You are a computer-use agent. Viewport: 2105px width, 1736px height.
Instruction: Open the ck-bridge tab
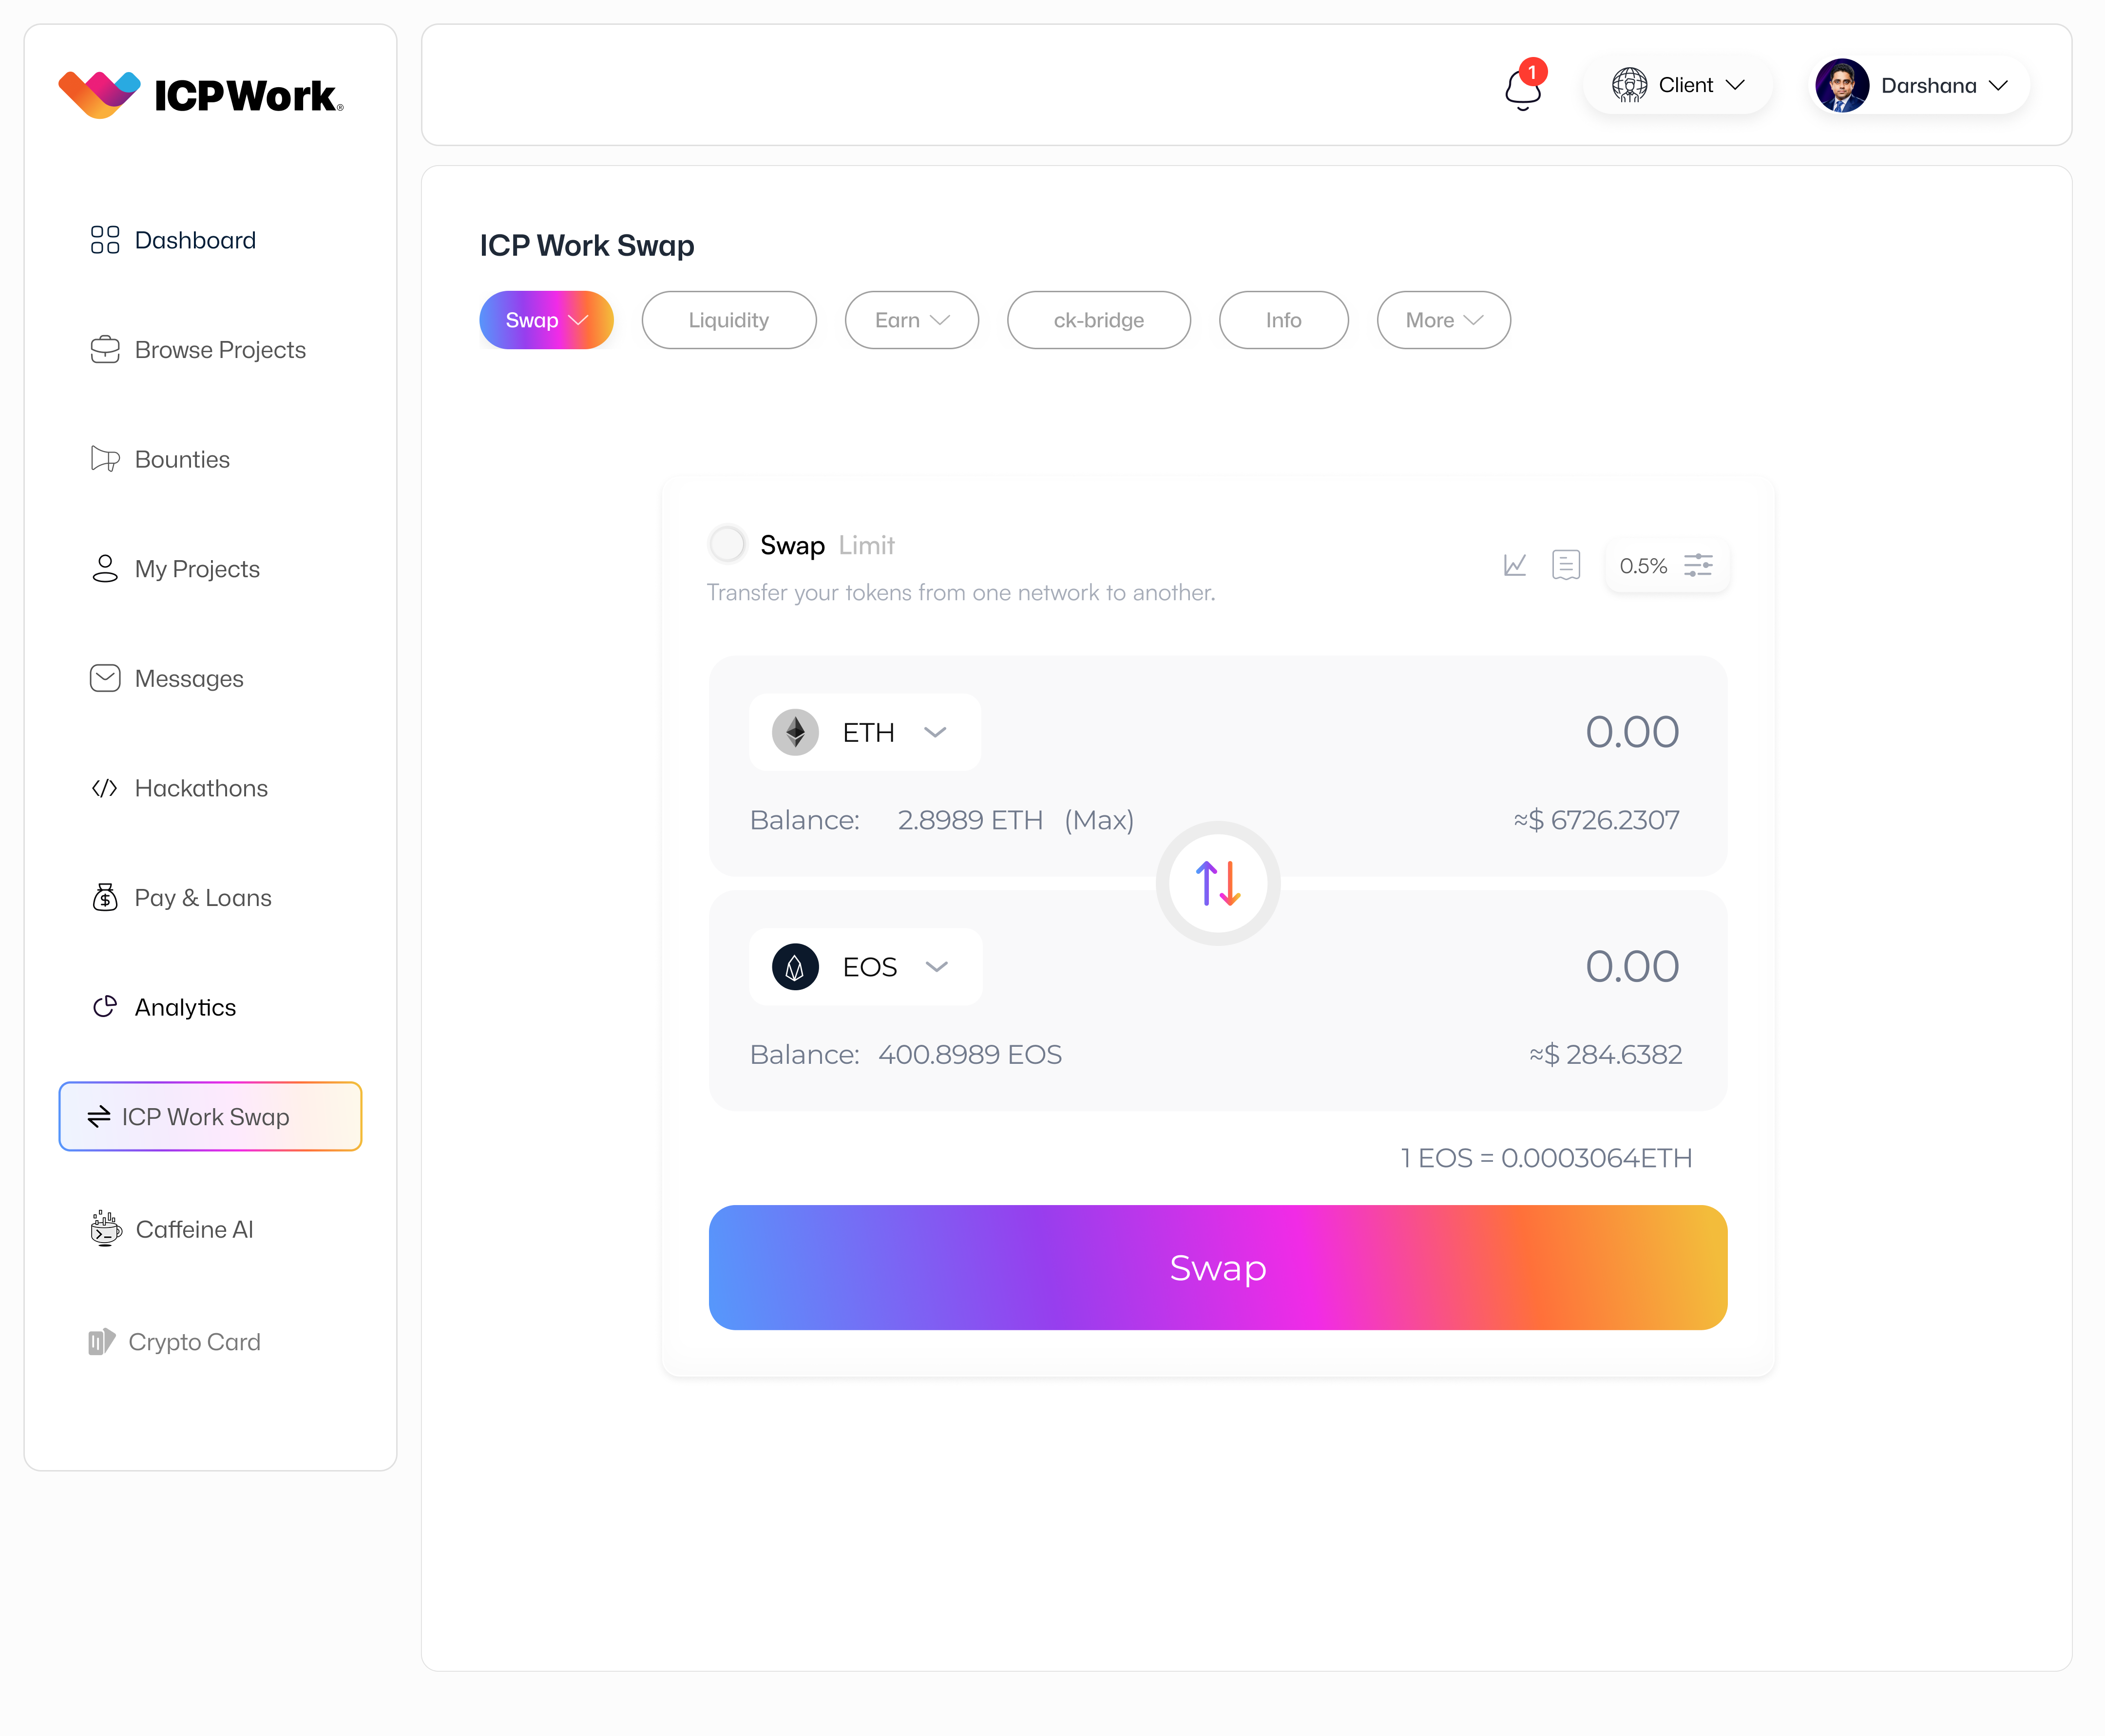(1098, 320)
